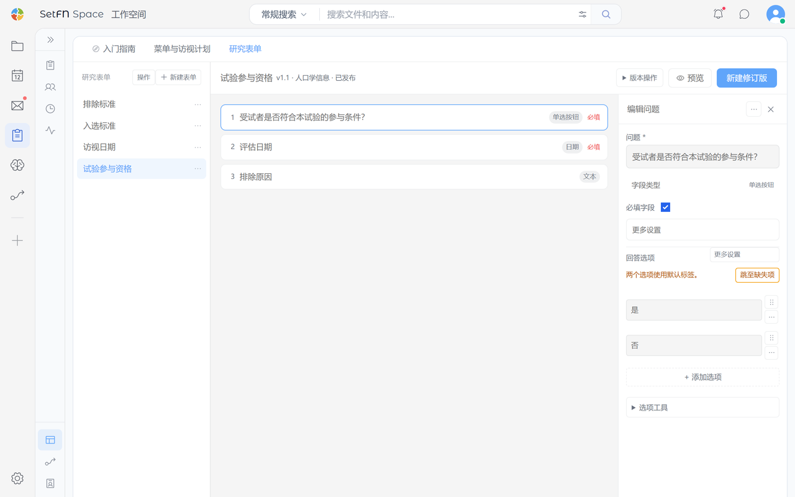Open the chat bubble icon

coord(744,14)
